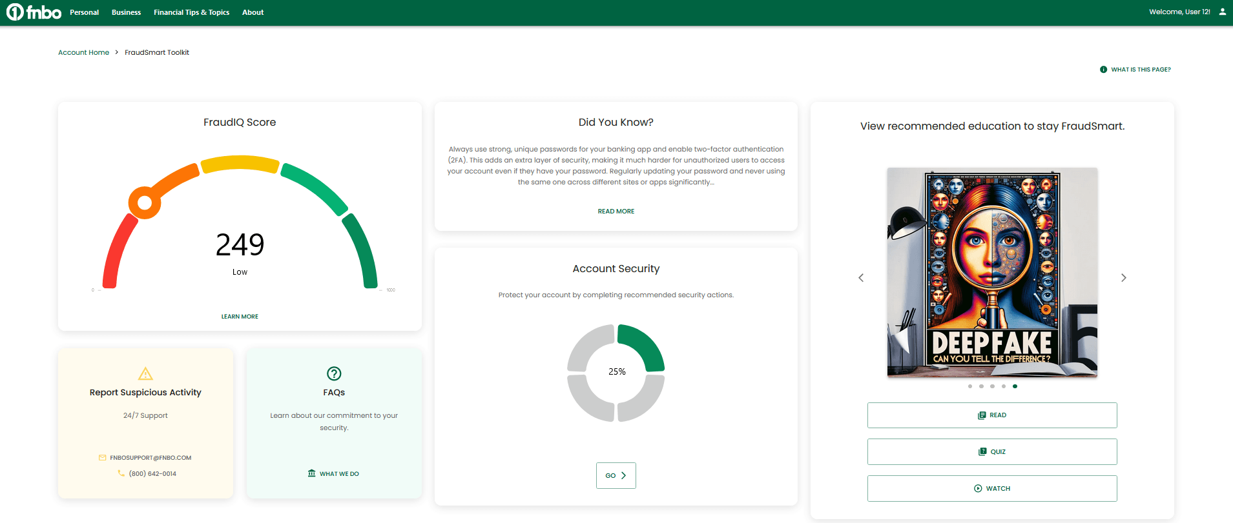
Task: Go to next education slide arrow
Action: tap(1123, 278)
